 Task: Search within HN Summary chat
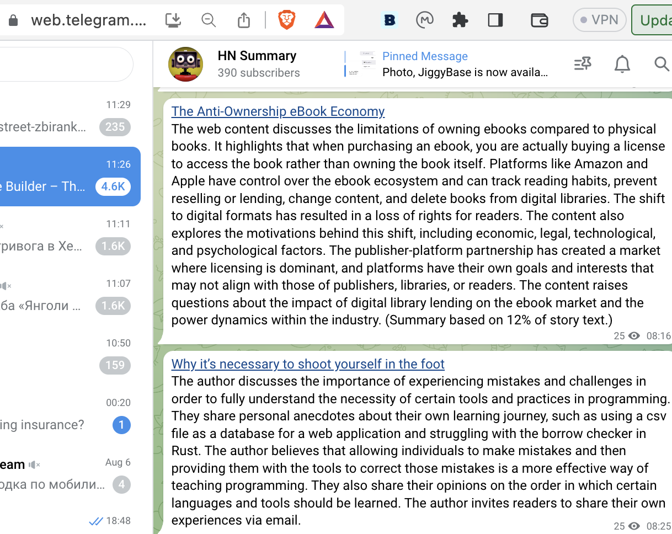(x=661, y=64)
